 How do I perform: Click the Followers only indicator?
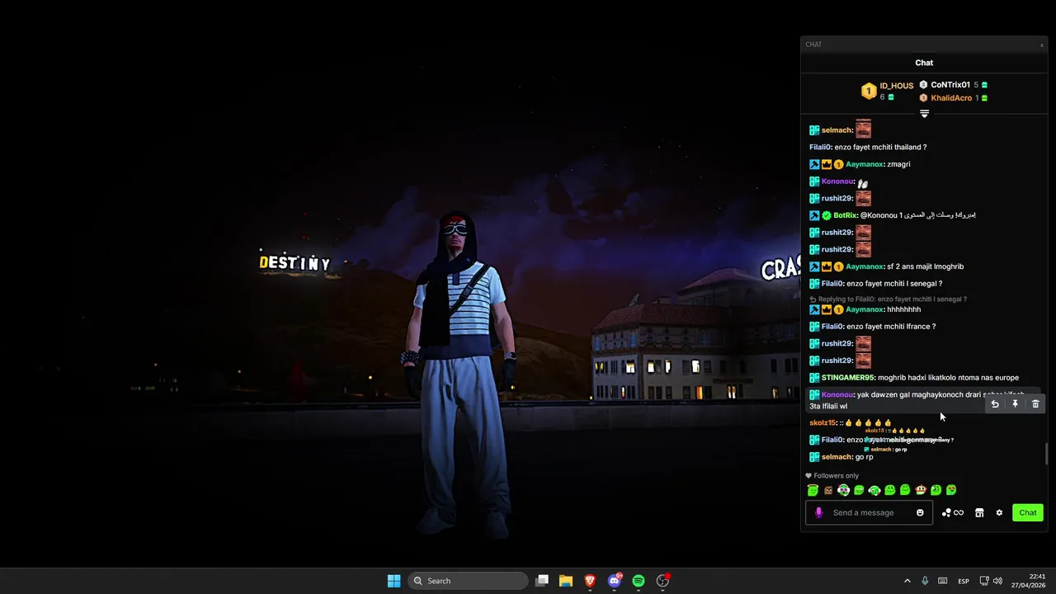pos(832,476)
